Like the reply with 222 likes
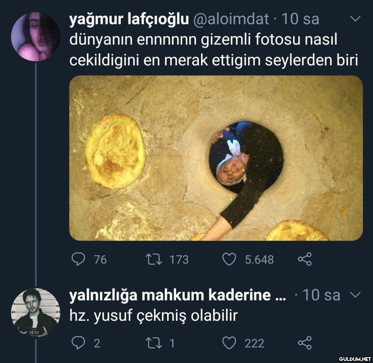This screenshot has width=373, height=363. pos(229,343)
